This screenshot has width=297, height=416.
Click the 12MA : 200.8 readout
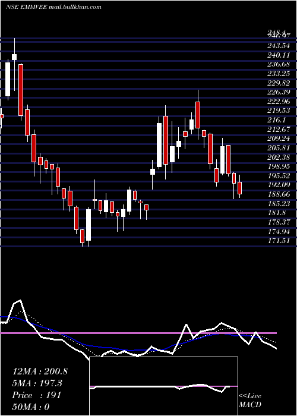pos(40,371)
